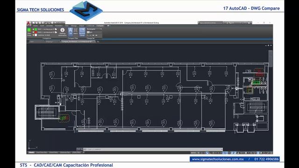Open the Annotate ribbon tab
Screen dimensions: 299x168
click(x=50, y=26)
